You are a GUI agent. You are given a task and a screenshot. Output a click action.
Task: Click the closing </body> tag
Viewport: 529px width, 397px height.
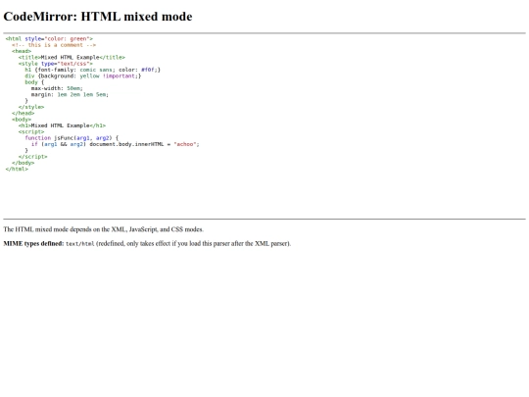(23, 163)
